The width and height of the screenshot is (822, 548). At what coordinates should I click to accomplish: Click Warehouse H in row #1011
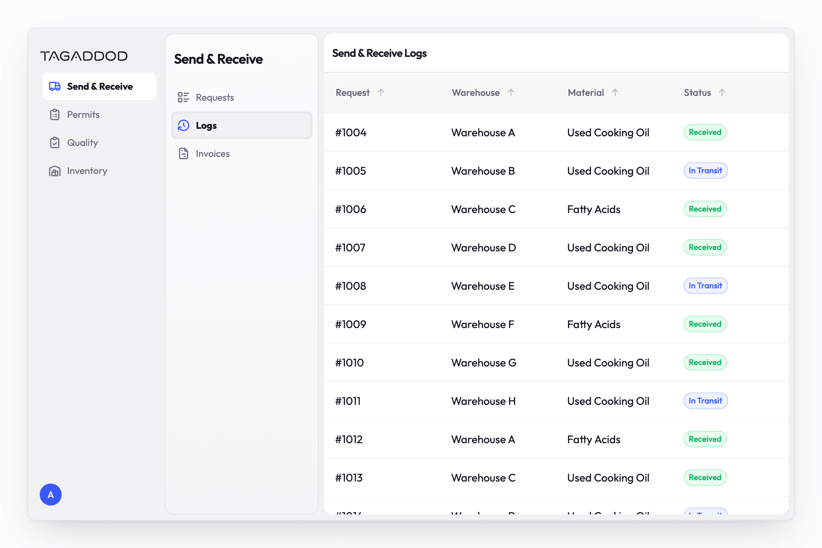coord(483,401)
